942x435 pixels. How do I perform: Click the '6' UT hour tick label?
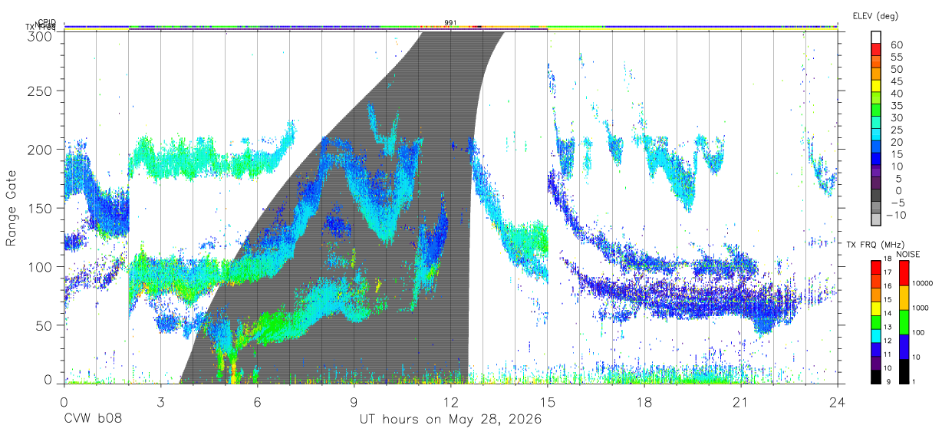257,402
